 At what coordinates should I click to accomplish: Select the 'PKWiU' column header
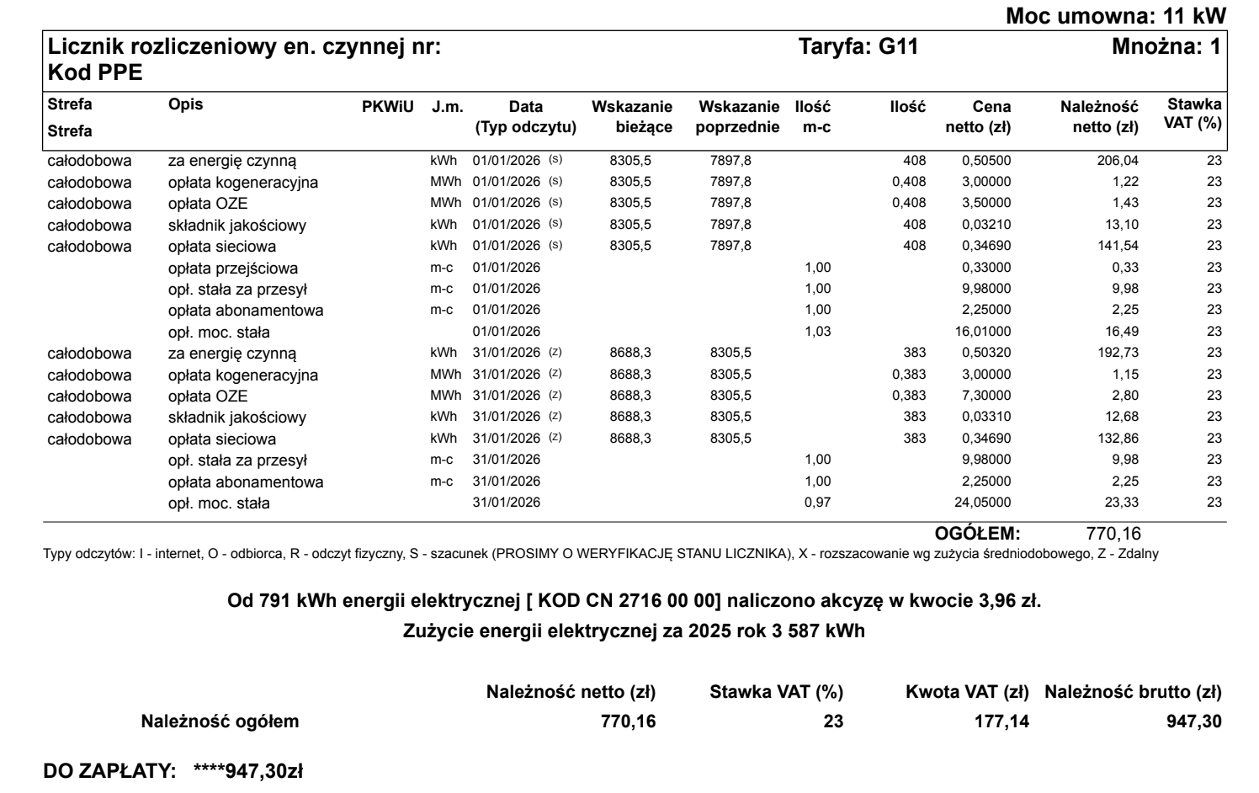click(387, 107)
